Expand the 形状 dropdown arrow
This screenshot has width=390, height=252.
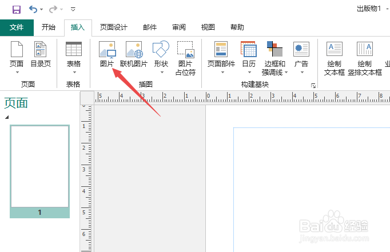tap(162, 73)
